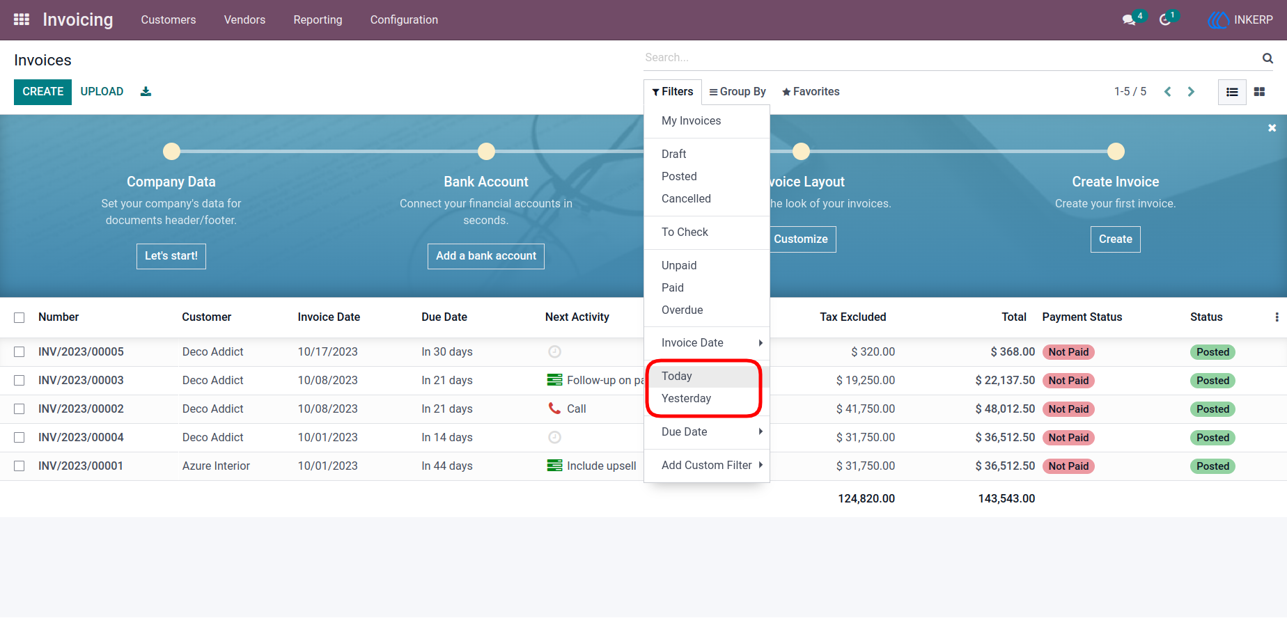Screen dimensions: 1287x618
Task: Open the Group By dropdown
Action: tap(738, 92)
